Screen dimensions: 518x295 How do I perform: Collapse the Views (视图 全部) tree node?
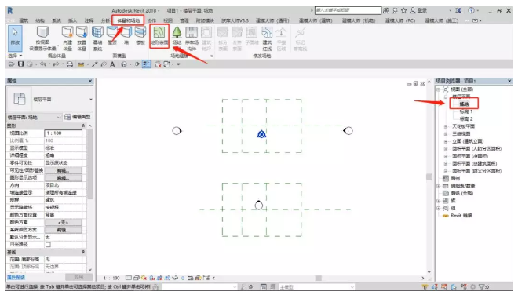(x=439, y=89)
